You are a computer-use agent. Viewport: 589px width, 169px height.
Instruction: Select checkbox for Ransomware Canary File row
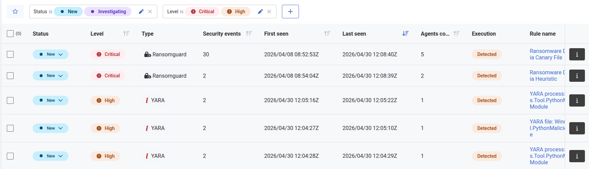10,54
